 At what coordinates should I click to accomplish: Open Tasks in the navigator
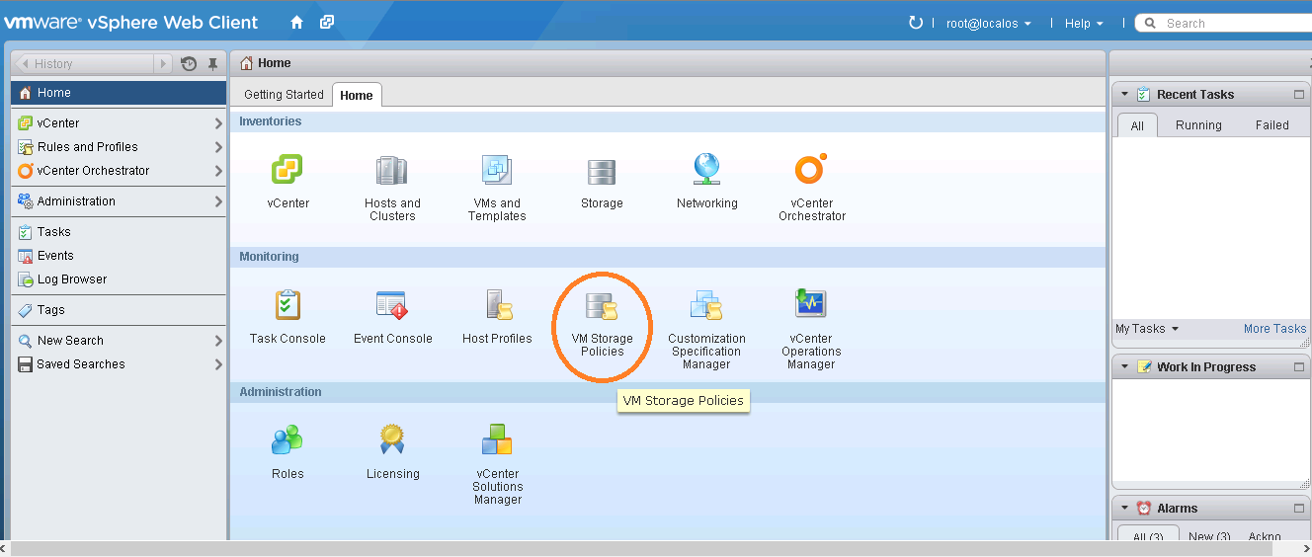point(119,232)
